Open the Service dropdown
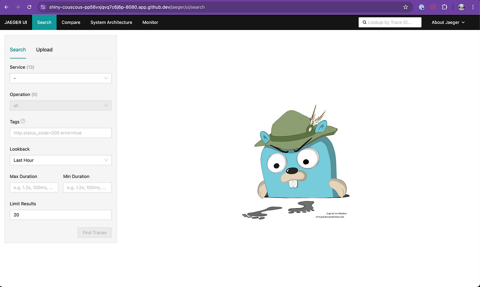 click(x=60, y=78)
